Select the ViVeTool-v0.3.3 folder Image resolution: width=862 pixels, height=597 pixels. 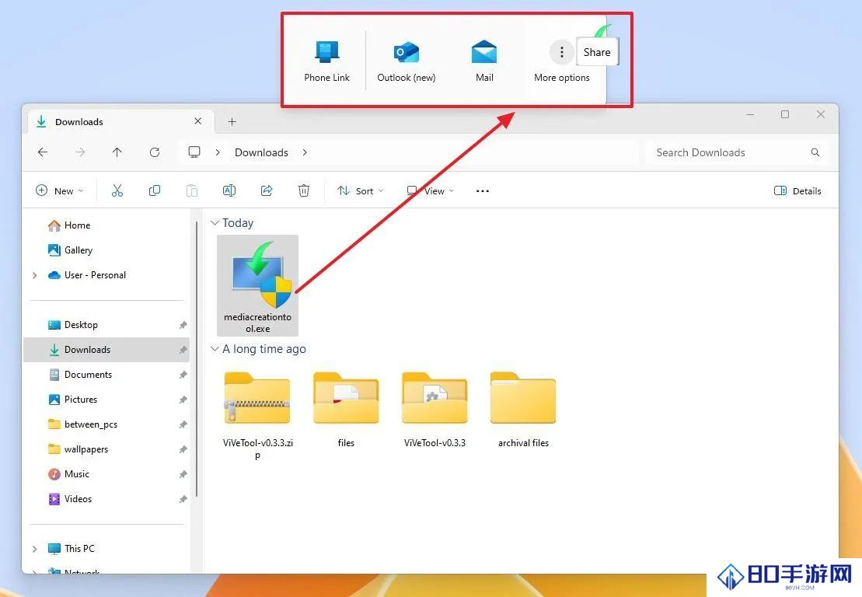[x=434, y=410]
